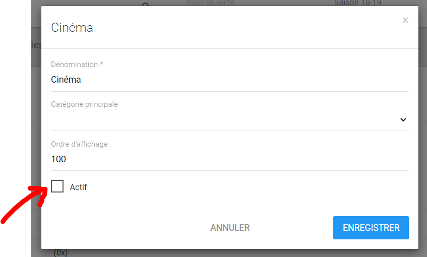The image size is (427, 257).
Task: Click the Ordre d'affichage label
Action: pos(79,144)
